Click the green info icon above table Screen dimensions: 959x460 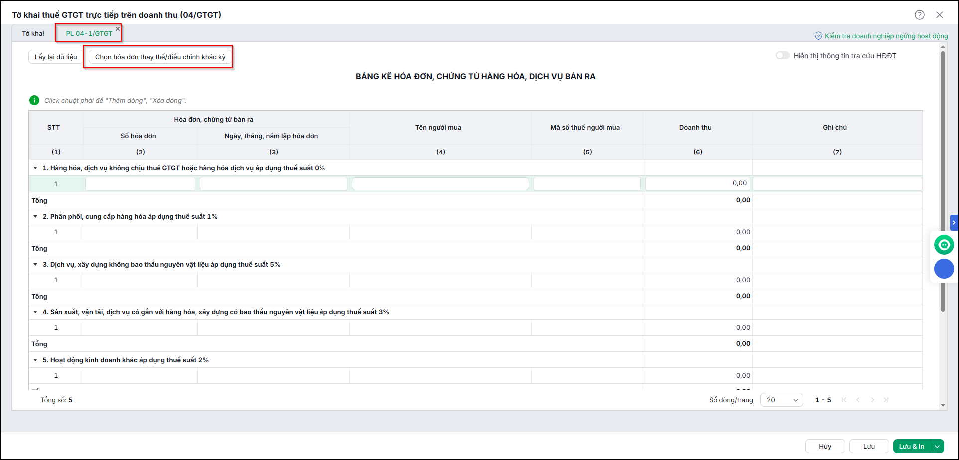[x=34, y=100]
